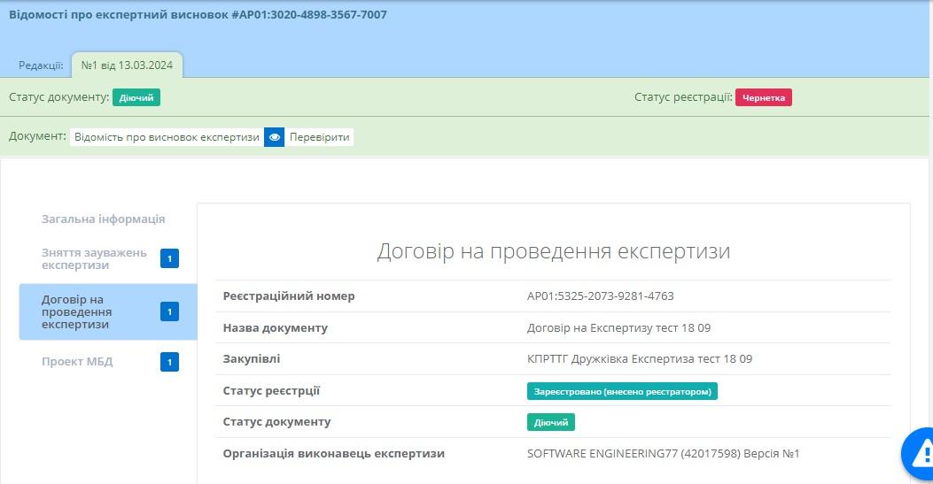Click КПРТТГ Дружківка Експертиза procurement value
The height and width of the screenshot is (484, 933).
(639, 359)
